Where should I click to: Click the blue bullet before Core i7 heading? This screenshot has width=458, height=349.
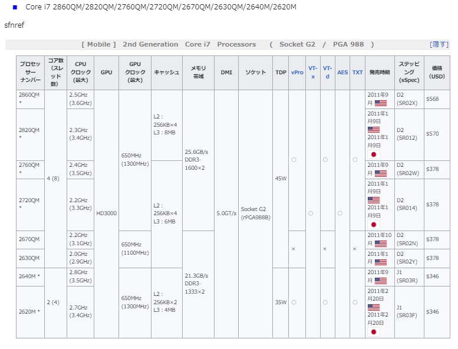tap(15, 7)
